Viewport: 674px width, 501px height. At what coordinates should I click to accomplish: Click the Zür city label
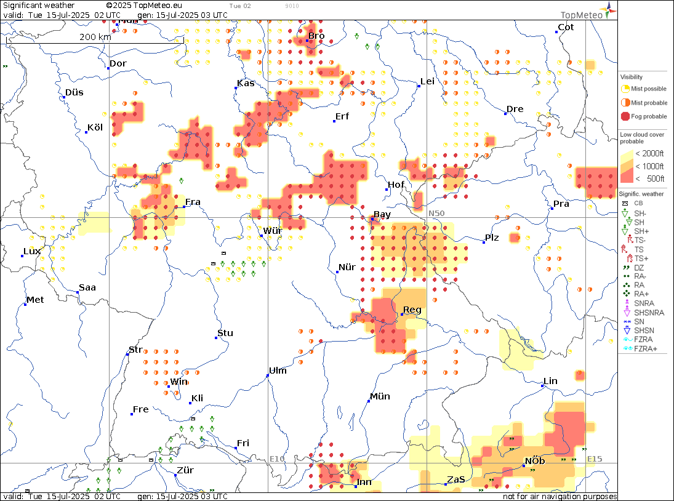click(x=185, y=470)
